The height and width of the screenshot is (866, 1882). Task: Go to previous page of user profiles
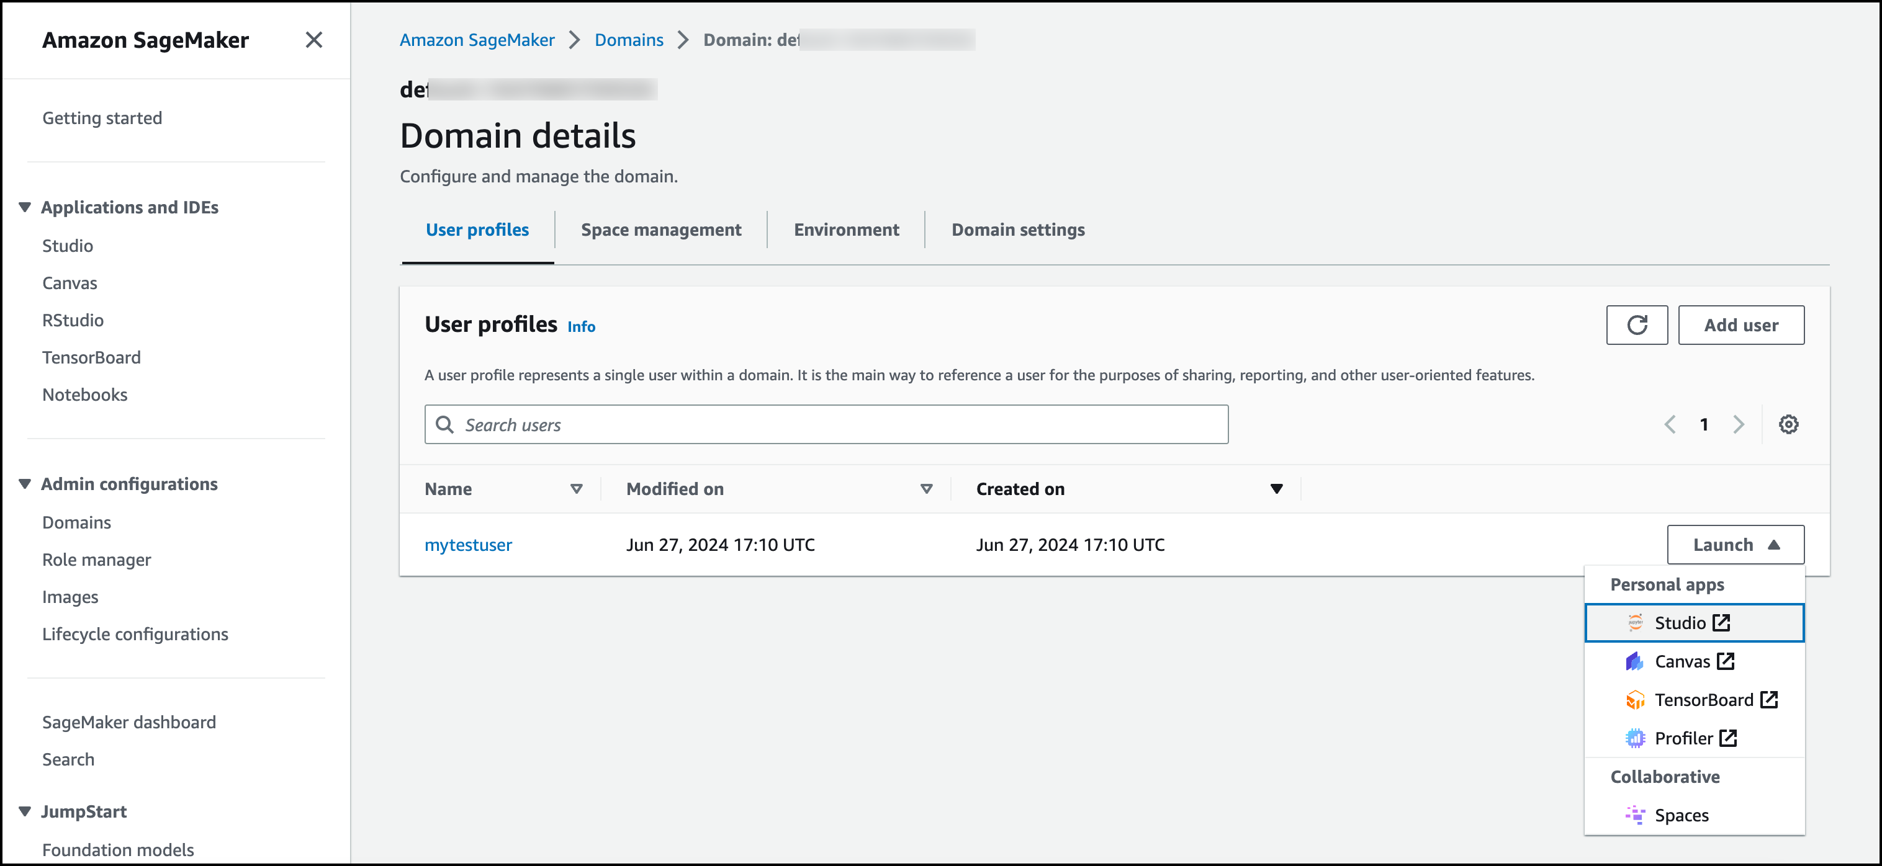pos(1670,424)
